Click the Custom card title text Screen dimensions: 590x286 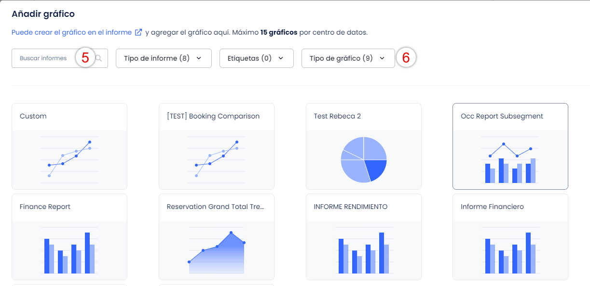33,116
